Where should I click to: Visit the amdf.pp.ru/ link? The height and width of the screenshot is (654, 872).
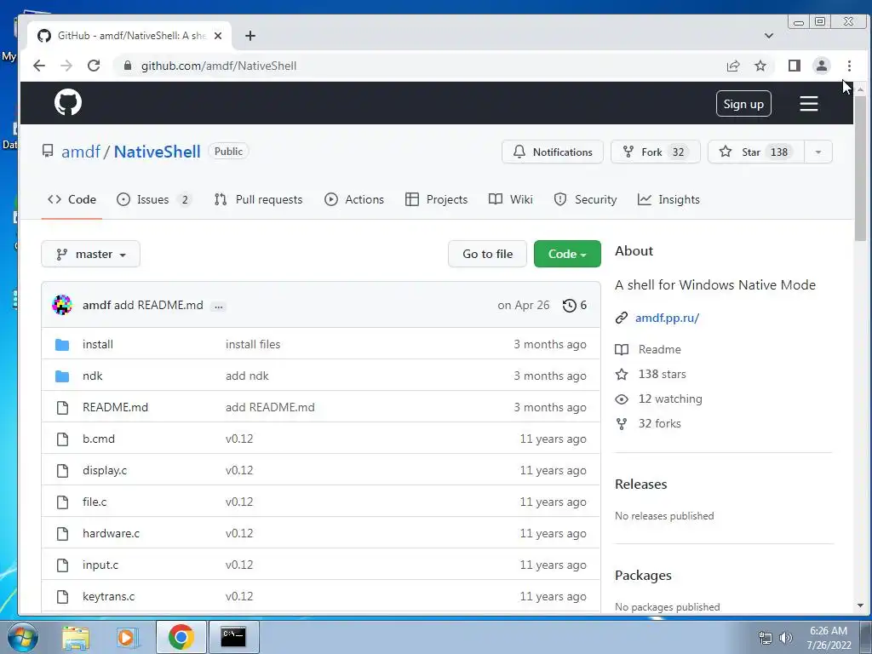[667, 318]
